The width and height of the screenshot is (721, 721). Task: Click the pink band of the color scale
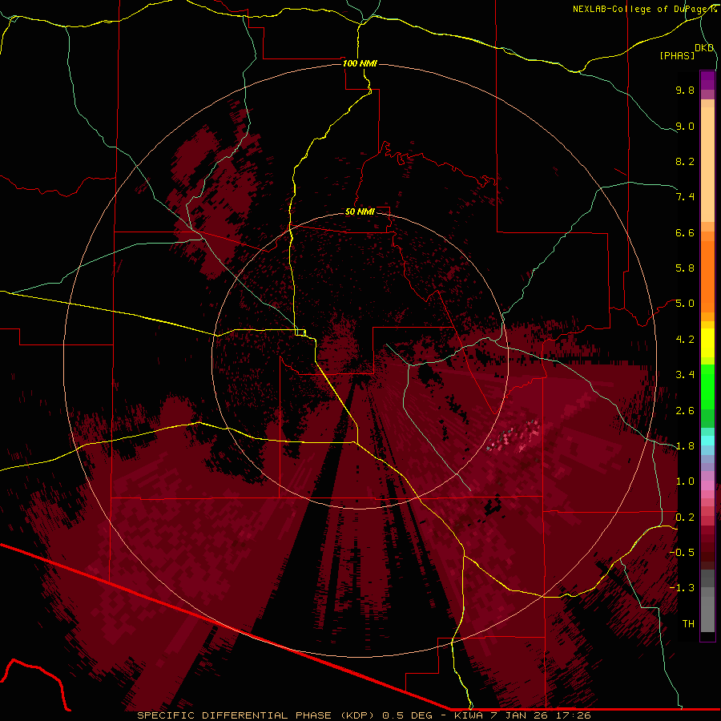[x=707, y=485]
